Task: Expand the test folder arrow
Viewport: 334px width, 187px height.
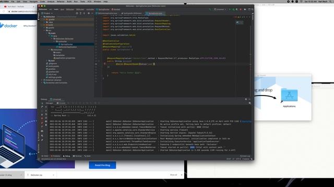Action: [x=47, y=61]
